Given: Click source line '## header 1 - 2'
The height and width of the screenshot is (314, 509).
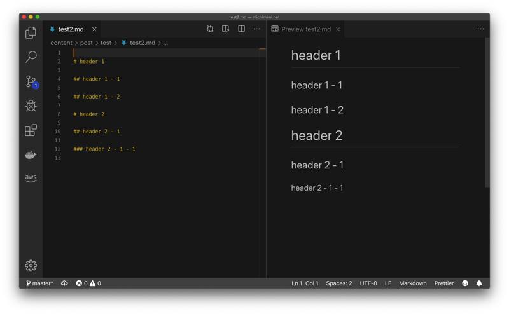Looking at the screenshot, I should click(x=97, y=97).
